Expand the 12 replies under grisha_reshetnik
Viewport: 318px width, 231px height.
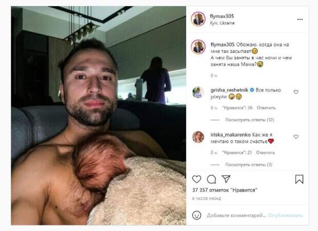click(x=250, y=120)
